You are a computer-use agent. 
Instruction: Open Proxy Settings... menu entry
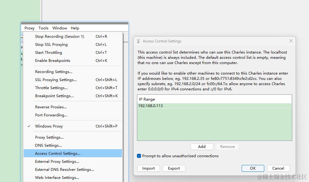[73, 137]
